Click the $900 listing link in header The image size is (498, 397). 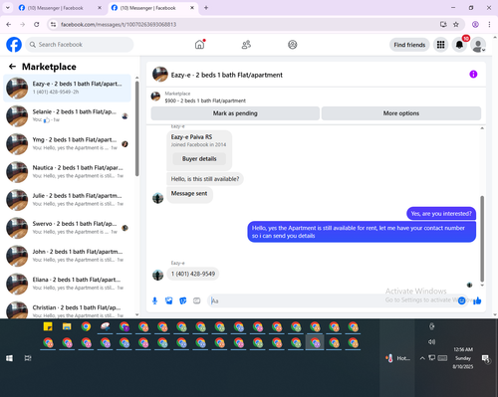point(205,100)
